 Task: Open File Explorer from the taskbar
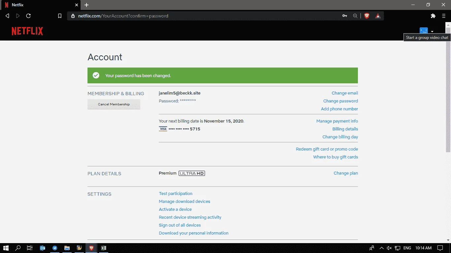[67, 248]
